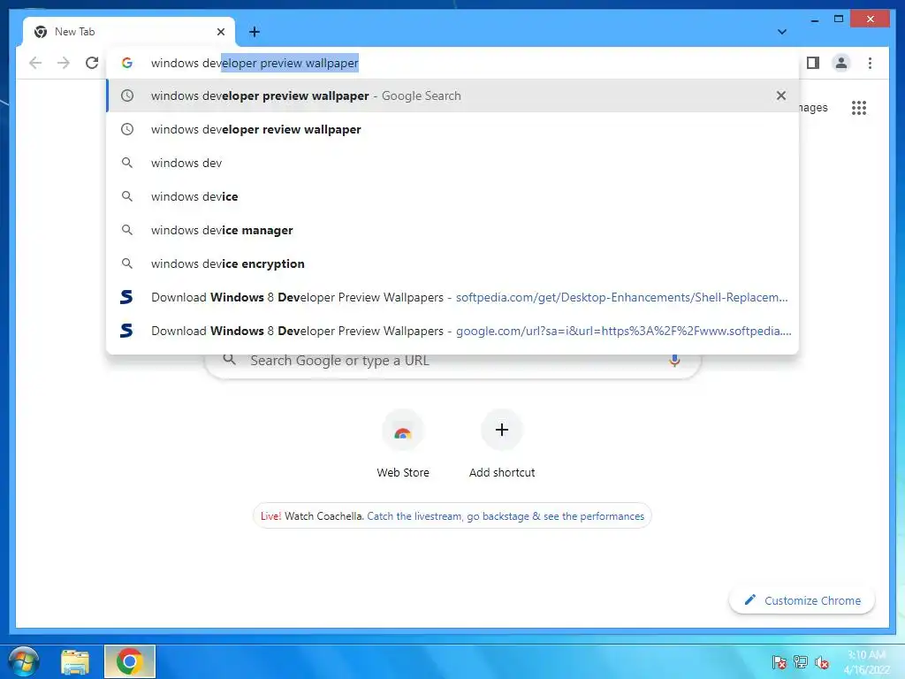Open the softpedia.com/get Developer Preview Wallpapers result
905x679 pixels.
(x=452, y=297)
